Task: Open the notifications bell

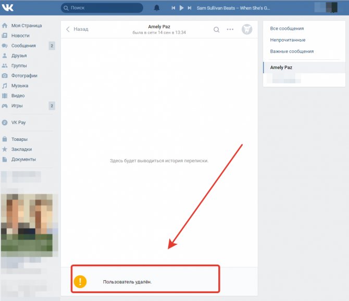Action: [x=157, y=8]
